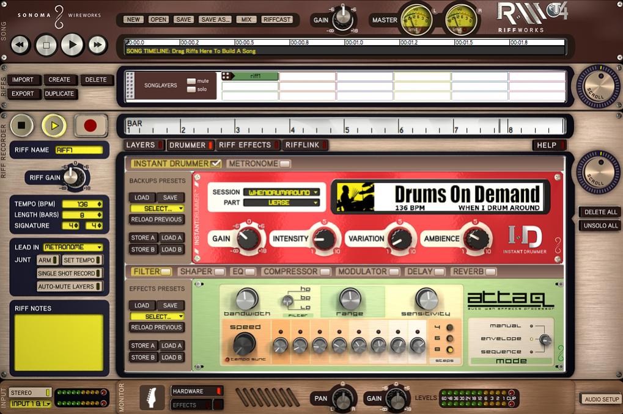Click the RIFFCAST button
Screen dimensions: 623x414
click(277, 20)
